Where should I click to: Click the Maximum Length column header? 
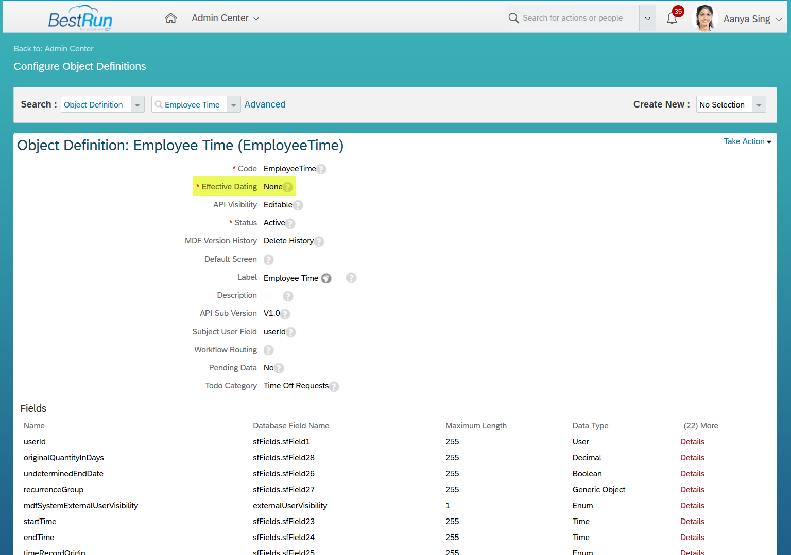(x=476, y=426)
